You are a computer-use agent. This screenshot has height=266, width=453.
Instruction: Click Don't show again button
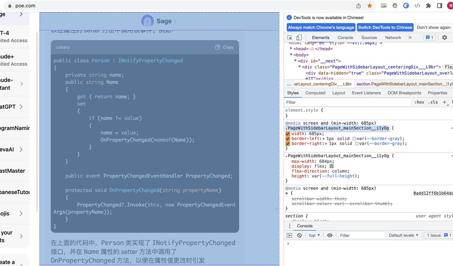[x=433, y=28]
